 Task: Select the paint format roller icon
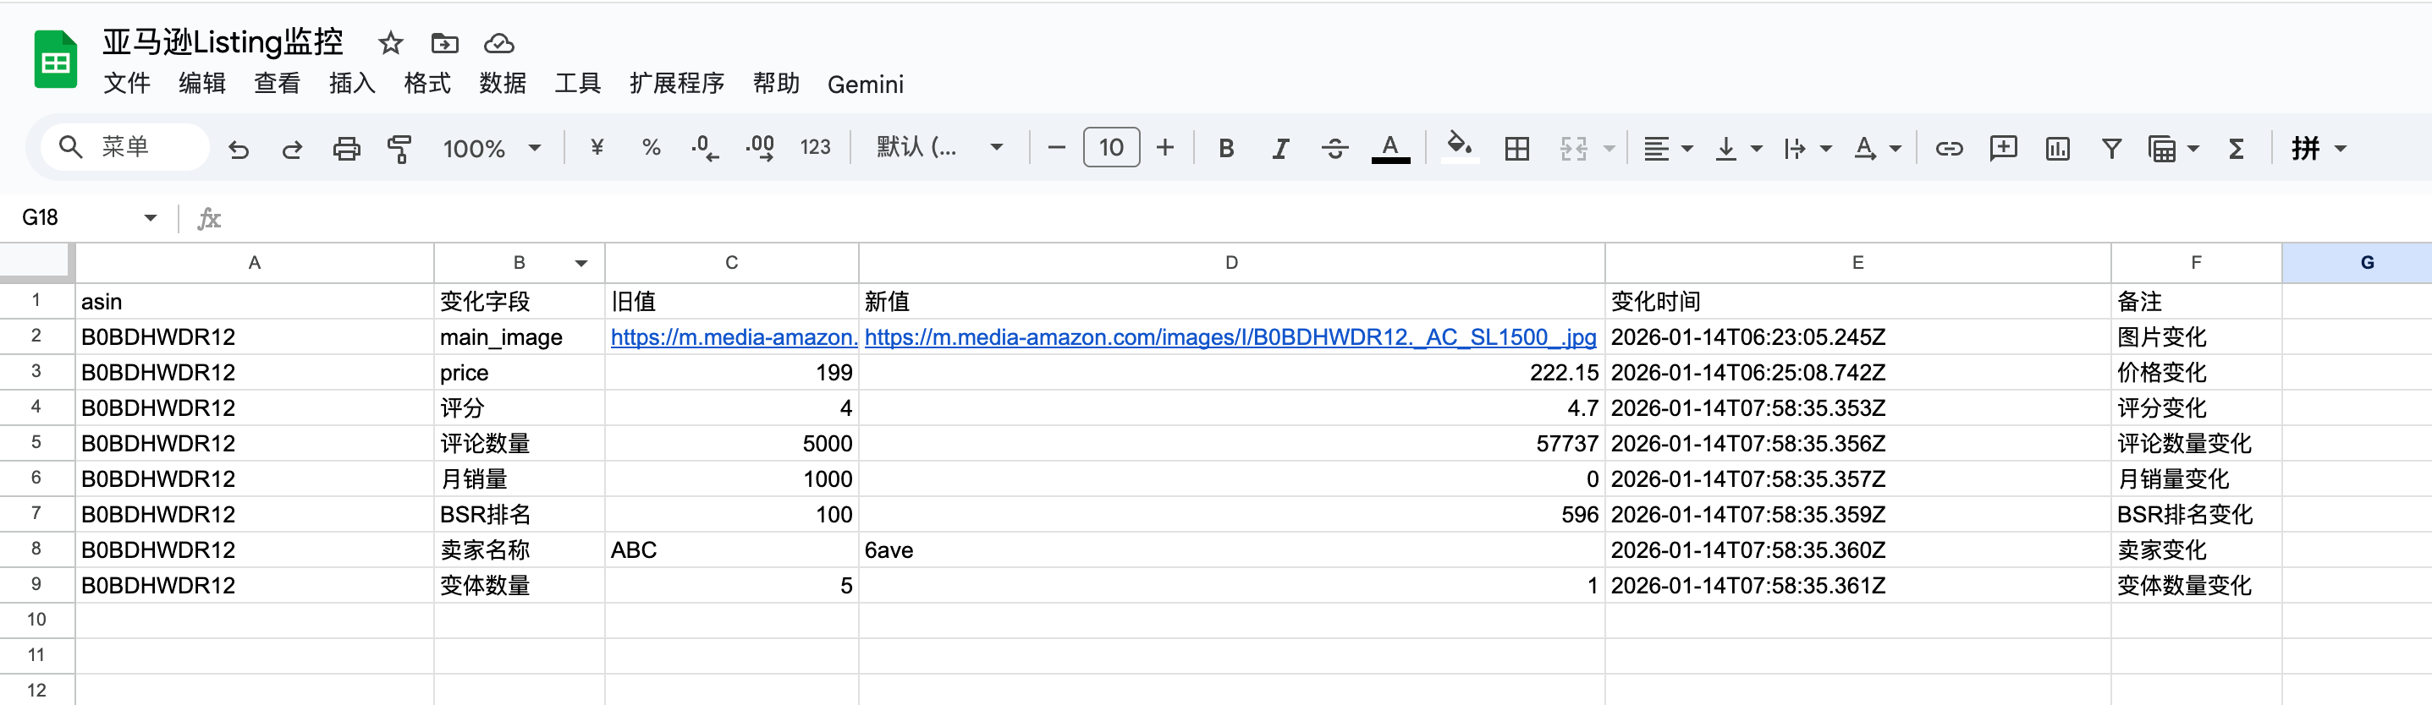click(400, 148)
